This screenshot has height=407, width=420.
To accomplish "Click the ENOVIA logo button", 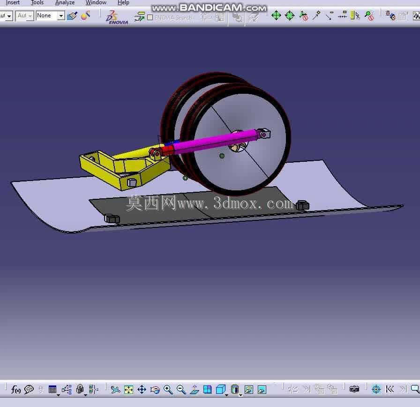I will tap(117, 17).
